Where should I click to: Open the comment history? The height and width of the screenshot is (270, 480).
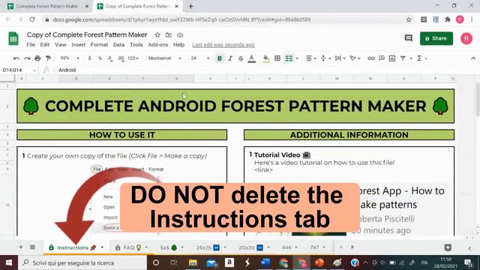pyautogui.click(x=408, y=38)
